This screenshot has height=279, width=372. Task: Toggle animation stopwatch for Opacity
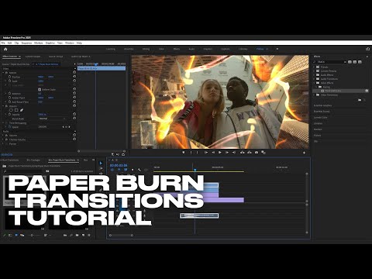coord(9,114)
